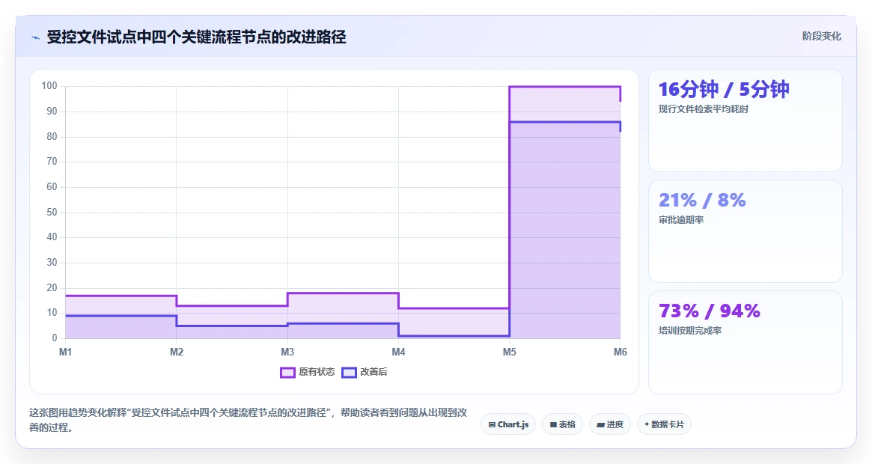
Task: Click the 审批逾期率 label
Action: point(681,220)
